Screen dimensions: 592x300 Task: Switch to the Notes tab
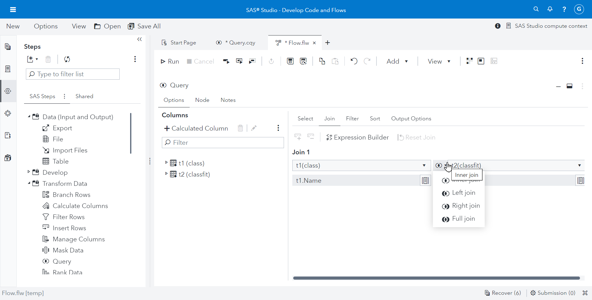click(228, 100)
